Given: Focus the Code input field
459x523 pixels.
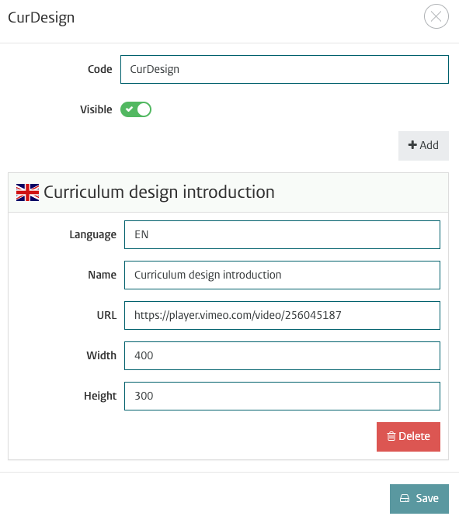Looking at the screenshot, I should [x=284, y=69].
